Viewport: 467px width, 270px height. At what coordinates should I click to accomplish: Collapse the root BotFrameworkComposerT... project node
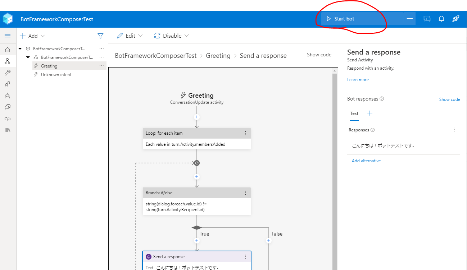point(21,48)
